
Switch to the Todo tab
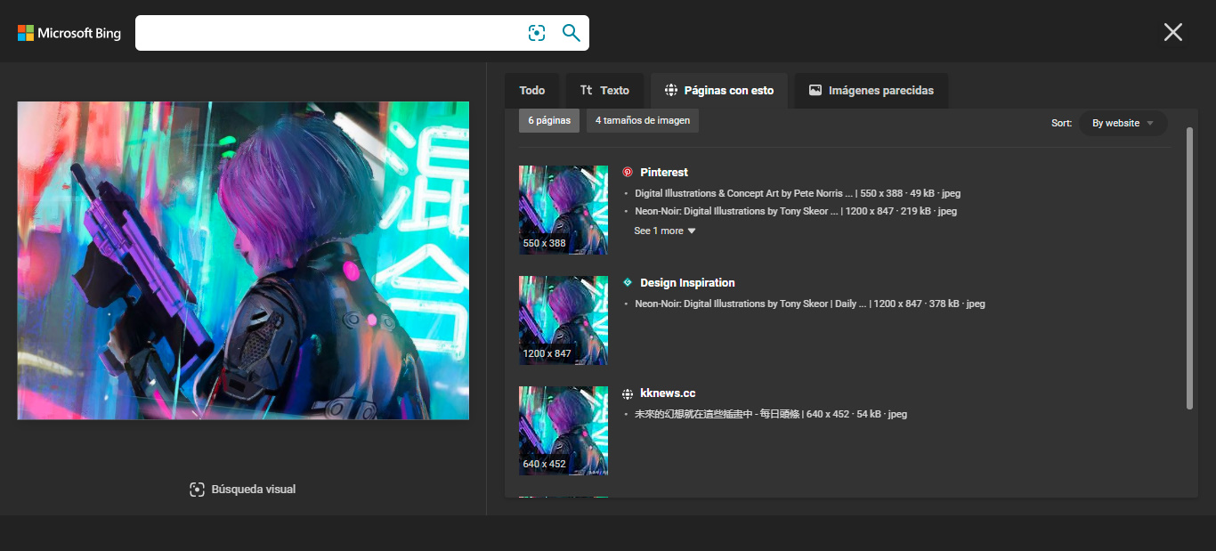point(532,91)
